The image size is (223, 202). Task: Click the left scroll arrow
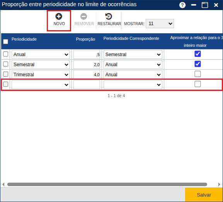tap(3, 184)
